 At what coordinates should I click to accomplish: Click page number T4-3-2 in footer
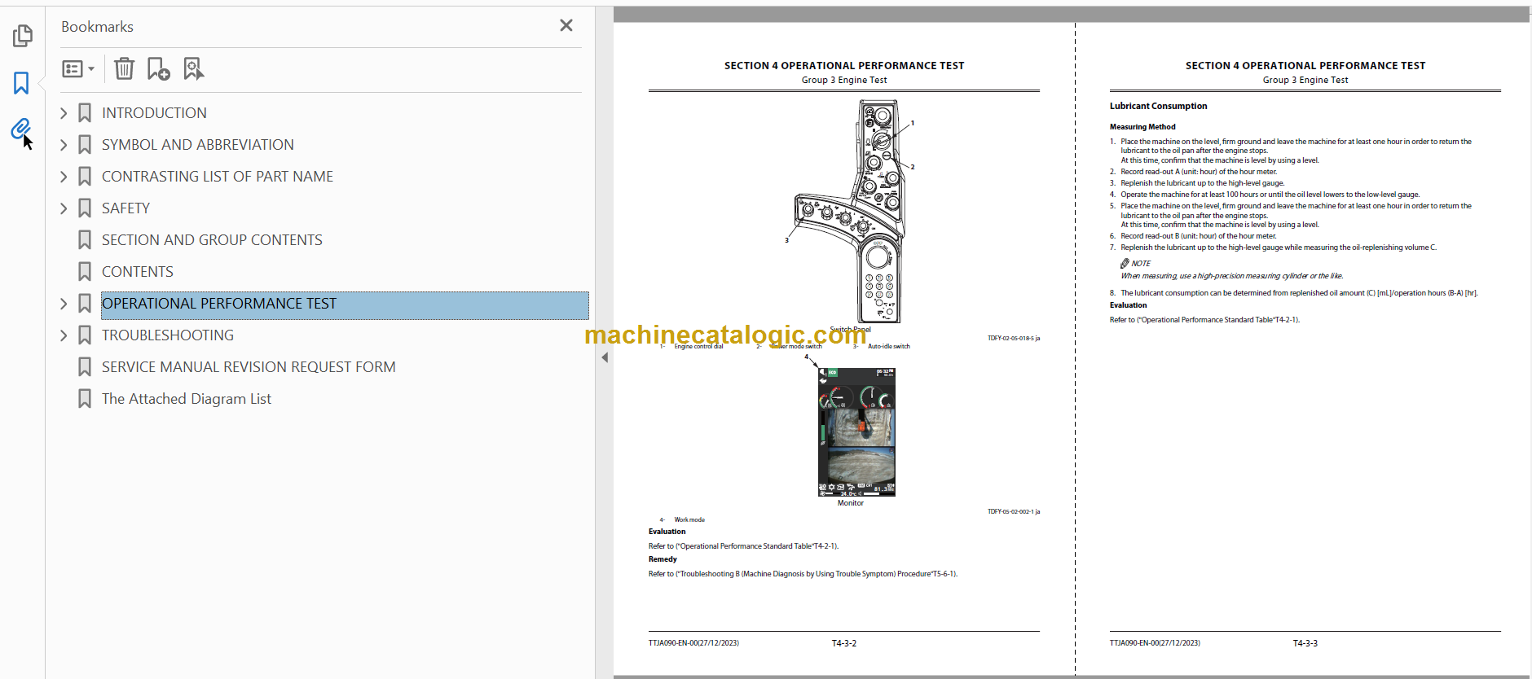click(843, 643)
